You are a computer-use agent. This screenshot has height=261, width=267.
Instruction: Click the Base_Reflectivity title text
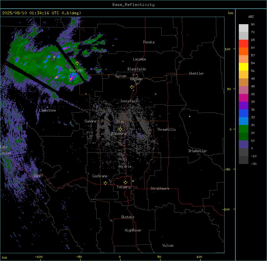pos(133,5)
